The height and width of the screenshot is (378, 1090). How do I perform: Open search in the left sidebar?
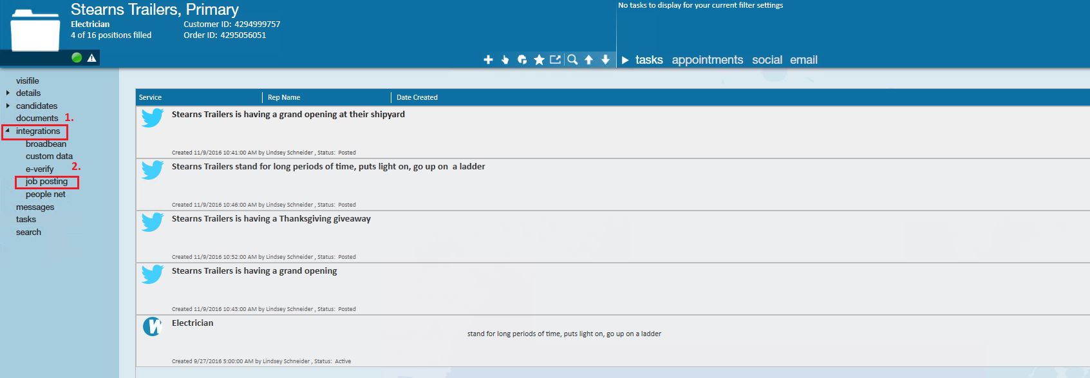pyautogui.click(x=28, y=232)
